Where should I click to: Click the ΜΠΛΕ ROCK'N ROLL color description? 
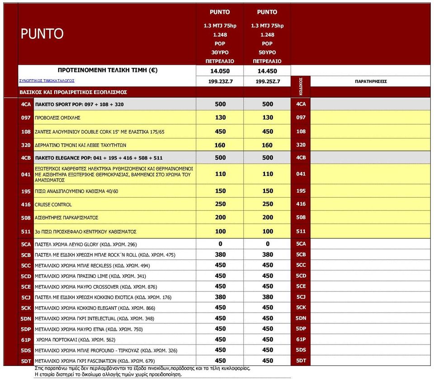click(105, 255)
